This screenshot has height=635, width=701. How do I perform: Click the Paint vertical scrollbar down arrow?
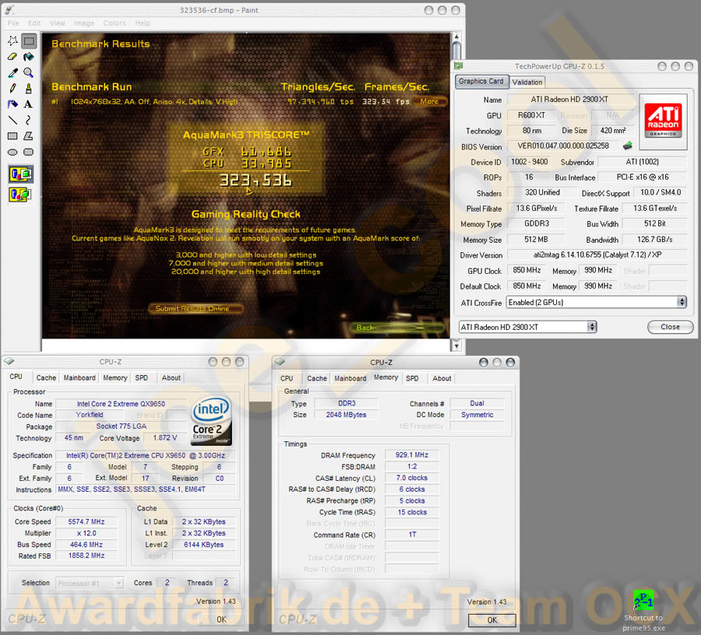(x=456, y=345)
